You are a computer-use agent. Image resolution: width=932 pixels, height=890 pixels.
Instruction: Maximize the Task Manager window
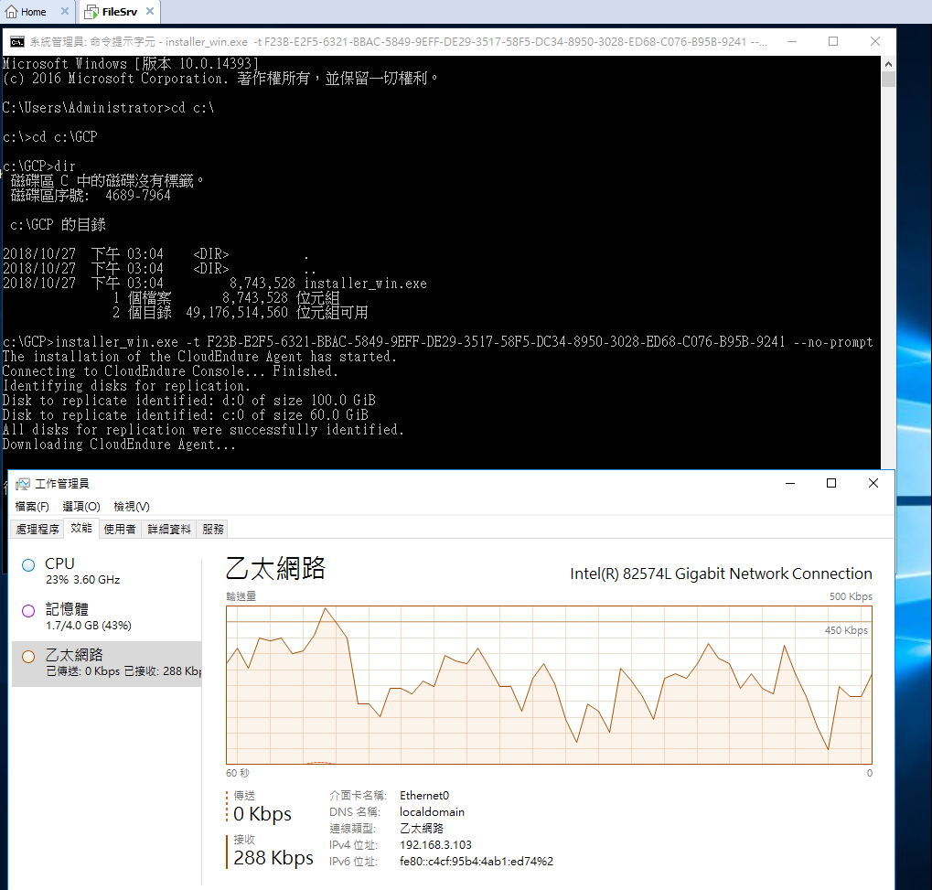831,483
